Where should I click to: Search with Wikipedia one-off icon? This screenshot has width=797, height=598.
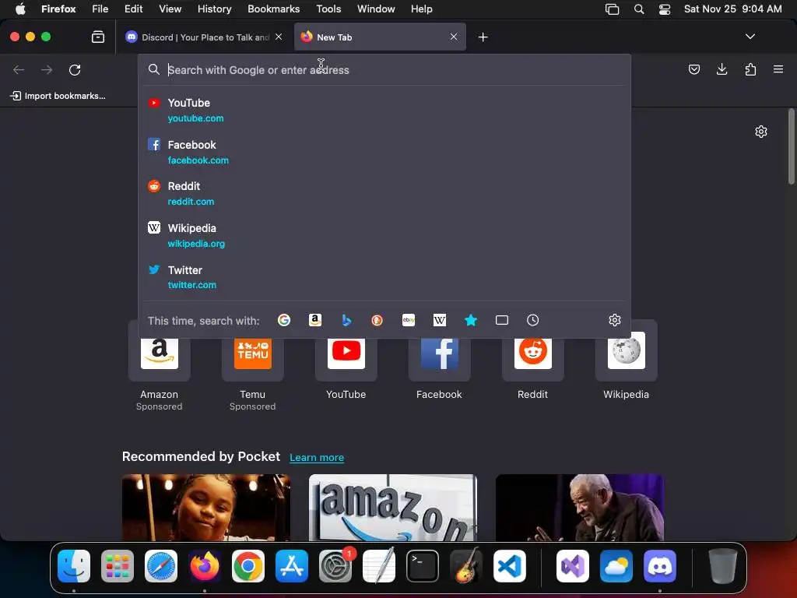pyautogui.click(x=440, y=320)
